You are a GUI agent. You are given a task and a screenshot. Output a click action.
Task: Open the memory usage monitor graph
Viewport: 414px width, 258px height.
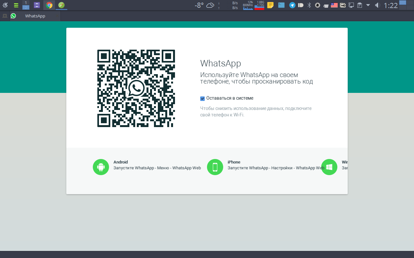(260, 5)
